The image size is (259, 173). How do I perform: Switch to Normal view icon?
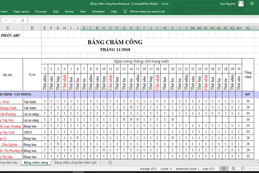click(x=224, y=169)
